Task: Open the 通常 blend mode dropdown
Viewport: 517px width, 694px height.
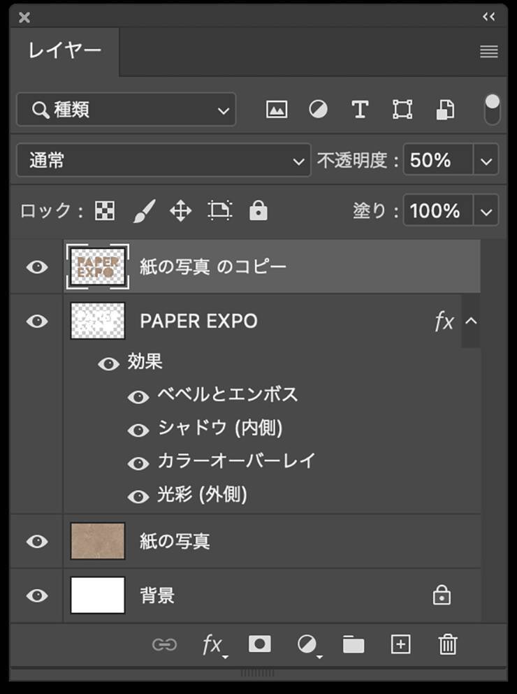Action: (x=163, y=161)
